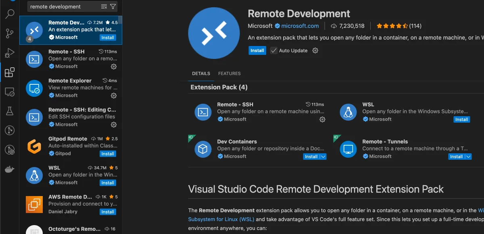Click the WSL penguin icon in the extension pack
484x234 pixels.
(x=348, y=112)
